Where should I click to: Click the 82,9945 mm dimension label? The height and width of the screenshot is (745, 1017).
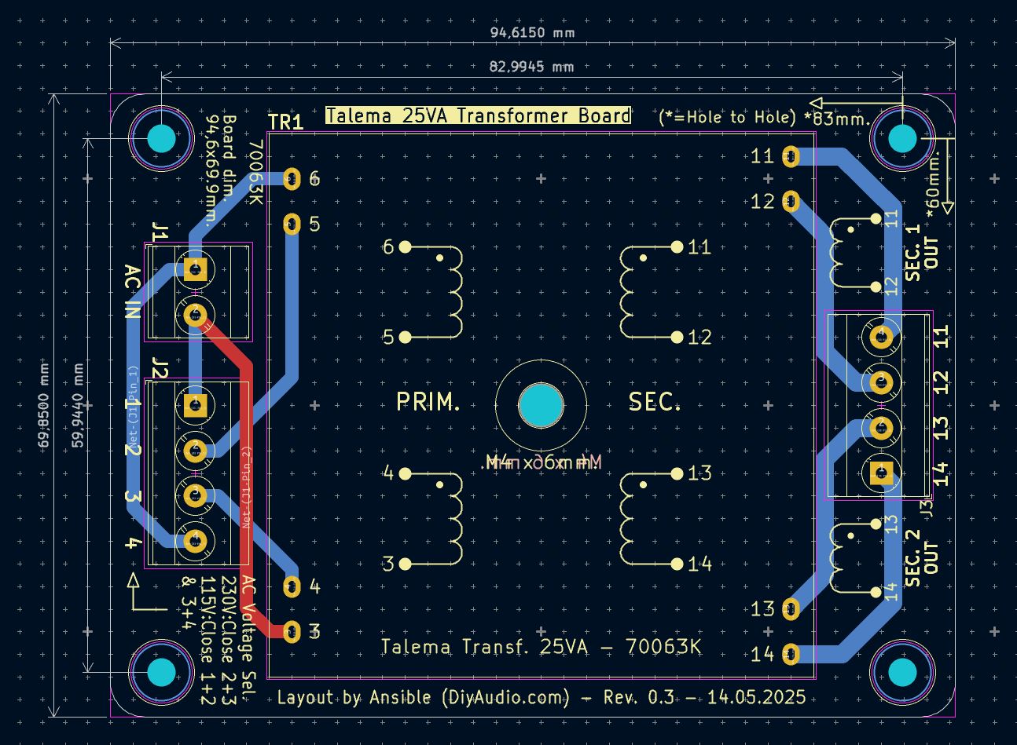[531, 67]
